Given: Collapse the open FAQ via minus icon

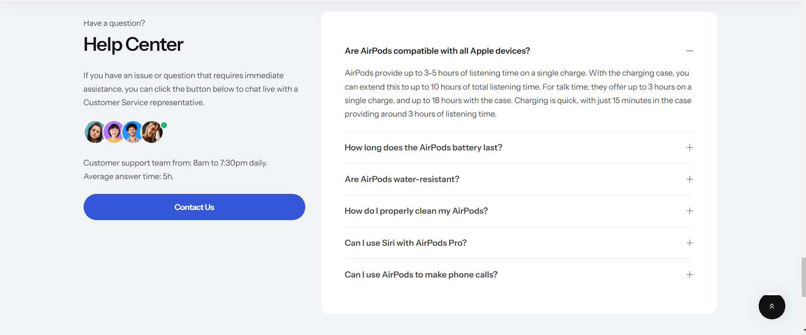Looking at the screenshot, I should (x=690, y=51).
